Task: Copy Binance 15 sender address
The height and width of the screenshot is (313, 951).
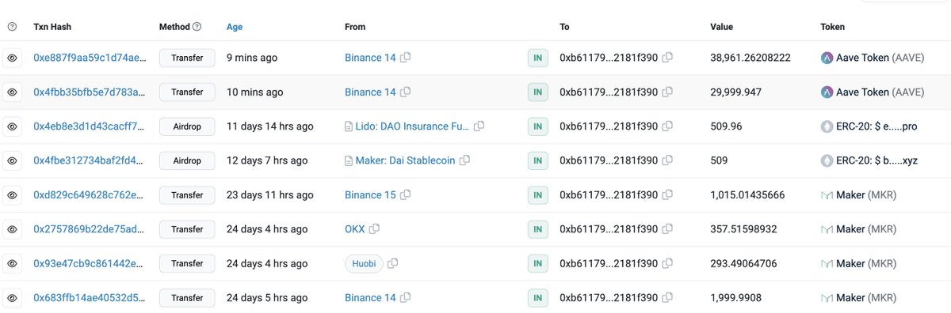Action: tap(406, 195)
